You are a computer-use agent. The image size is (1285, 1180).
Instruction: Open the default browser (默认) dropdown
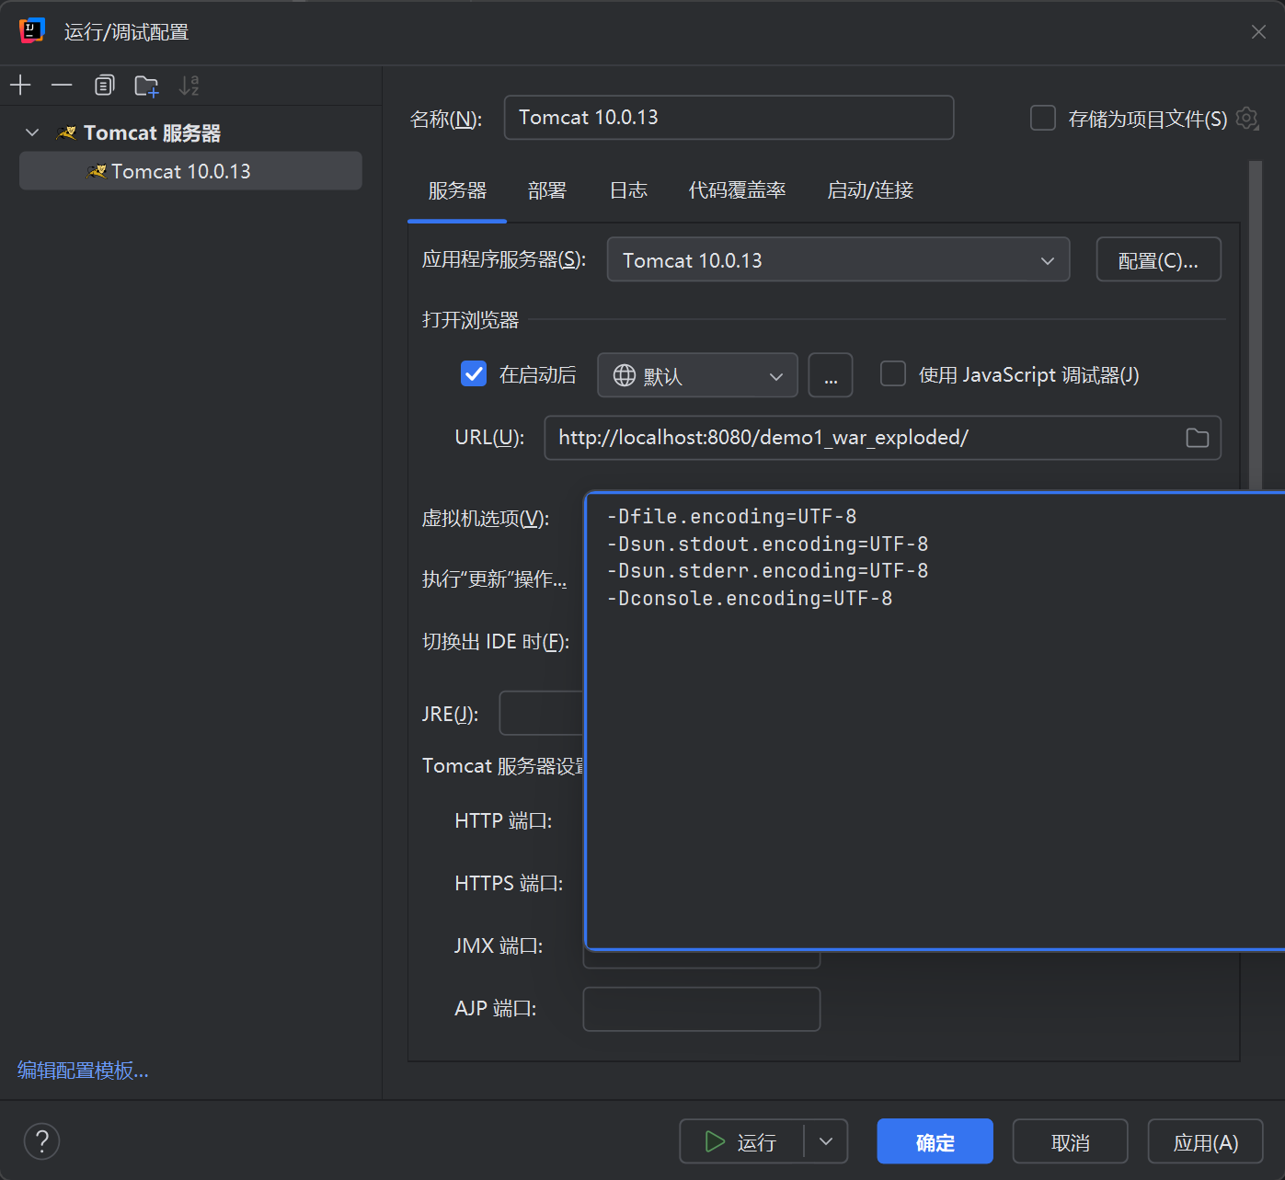click(697, 375)
